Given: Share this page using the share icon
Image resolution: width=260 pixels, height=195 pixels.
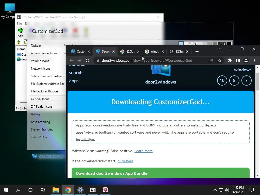Looking at the screenshot, I should click(212, 60).
